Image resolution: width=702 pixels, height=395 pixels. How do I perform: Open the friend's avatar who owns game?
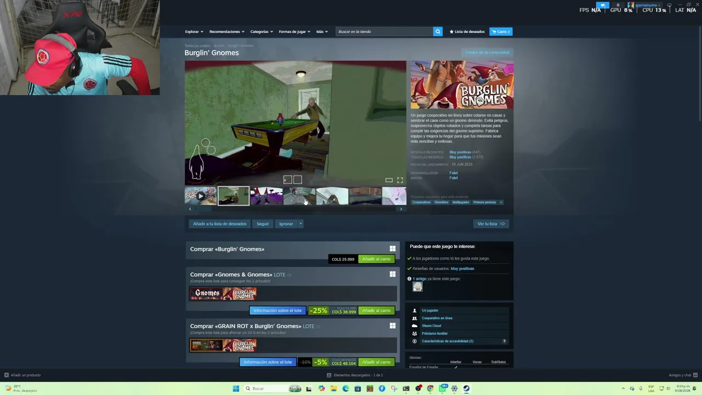click(x=417, y=287)
